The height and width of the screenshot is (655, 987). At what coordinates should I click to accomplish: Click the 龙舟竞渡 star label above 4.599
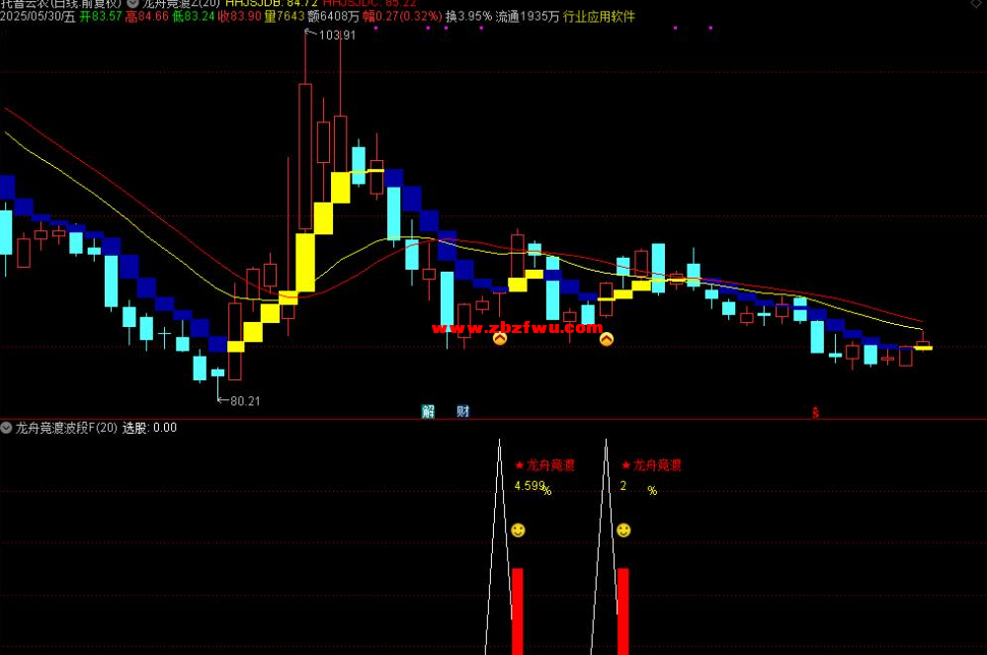(x=544, y=465)
